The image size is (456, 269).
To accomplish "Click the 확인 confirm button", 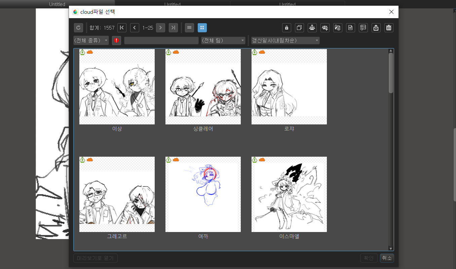I will (x=369, y=258).
